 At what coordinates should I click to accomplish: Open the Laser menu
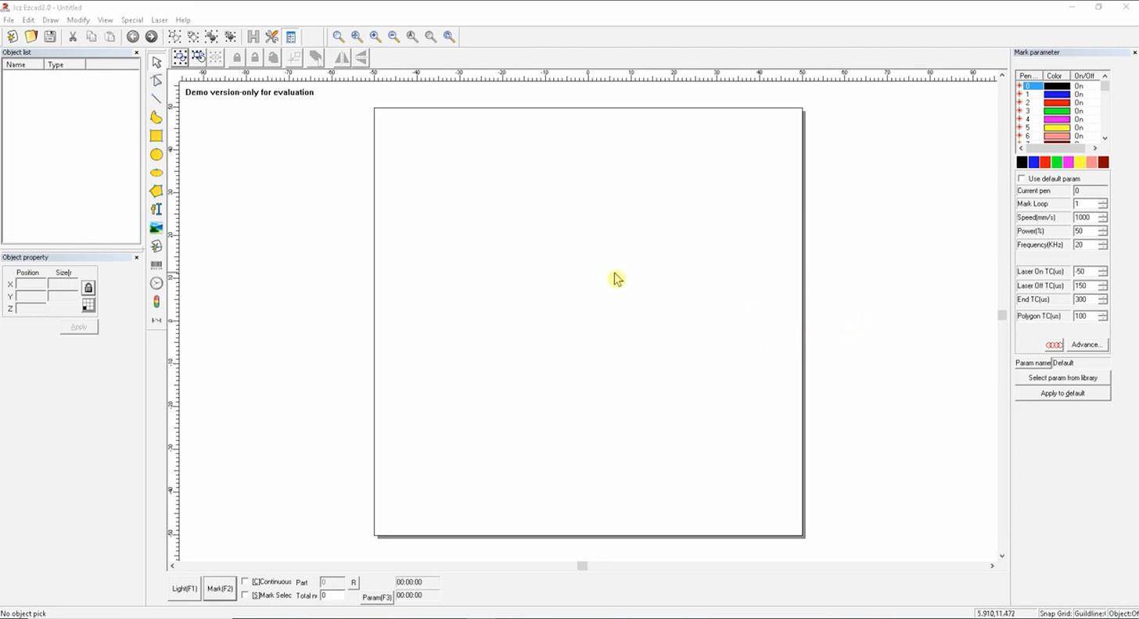click(160, 20)
